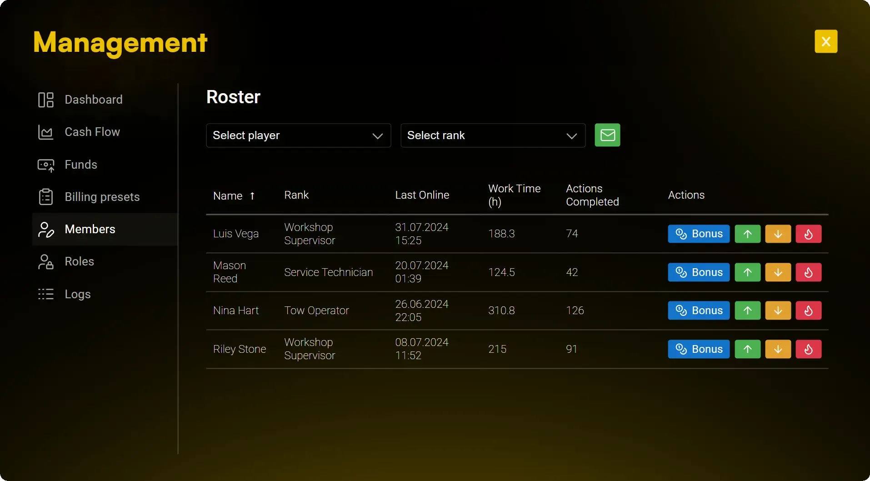Image resolution: width=870 pixels, height=481 pixels.
Task: Open the Logs sidebar icon
Action: (46, 295)
